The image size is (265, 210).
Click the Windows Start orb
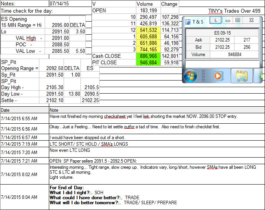click(x=190, y=76)
